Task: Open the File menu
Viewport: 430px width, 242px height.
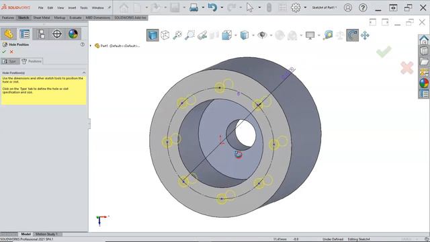Action: (x=40, y=8)
